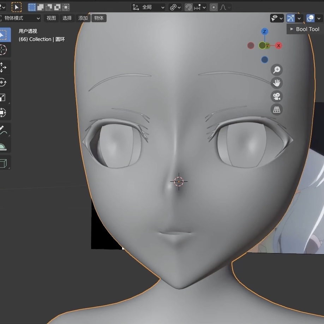Open the 选择 menu
Screen dimensions: 324x324
point(67,18)
